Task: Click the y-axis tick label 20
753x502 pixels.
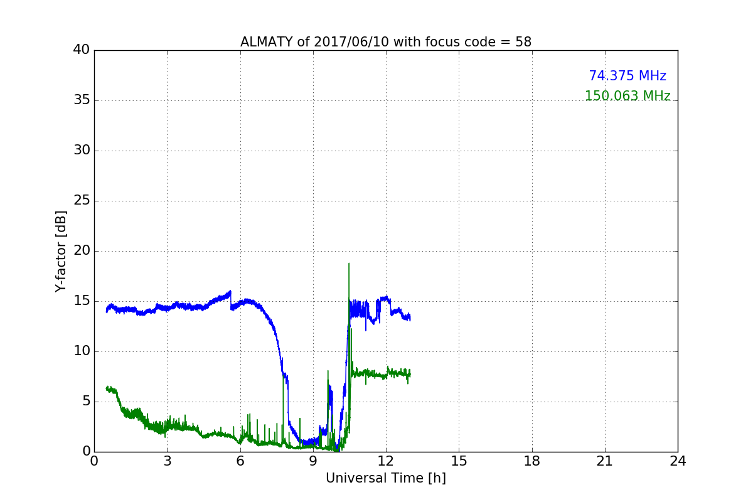Action: pos(81,251)
